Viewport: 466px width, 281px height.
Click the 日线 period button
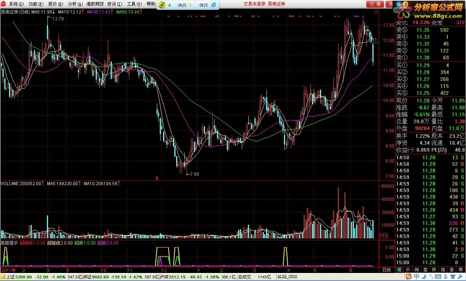coord(386,270)
